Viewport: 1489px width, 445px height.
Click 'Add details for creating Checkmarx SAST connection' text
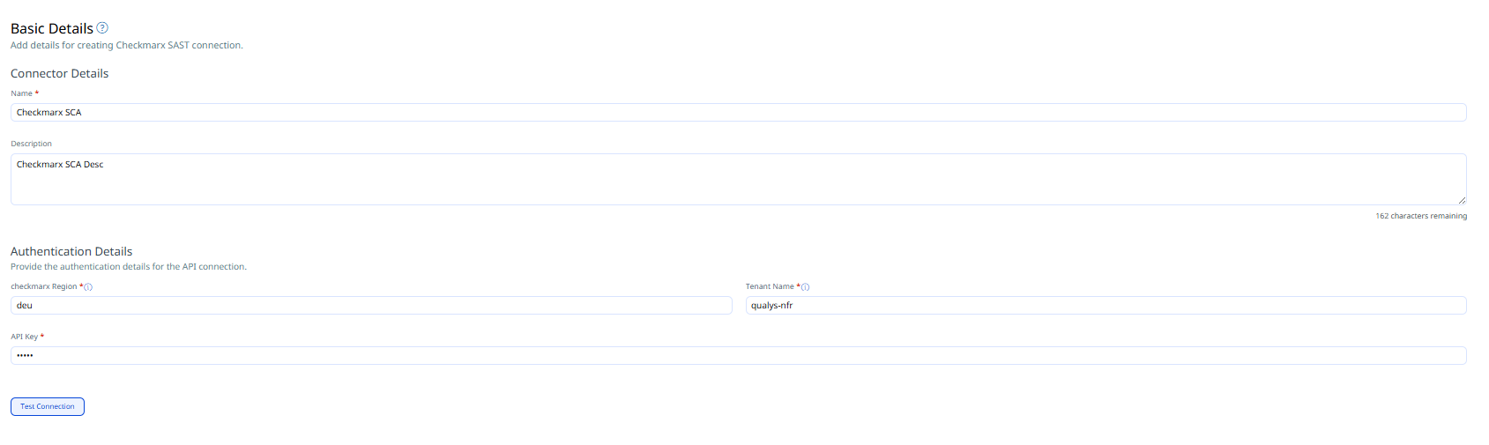coord(127,45)
